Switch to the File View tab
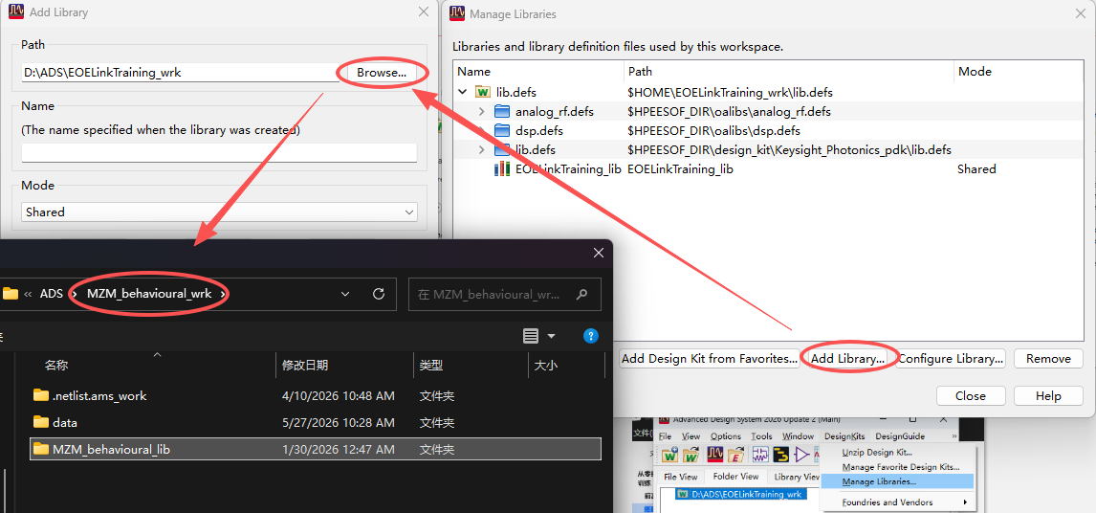 point(680,477)
